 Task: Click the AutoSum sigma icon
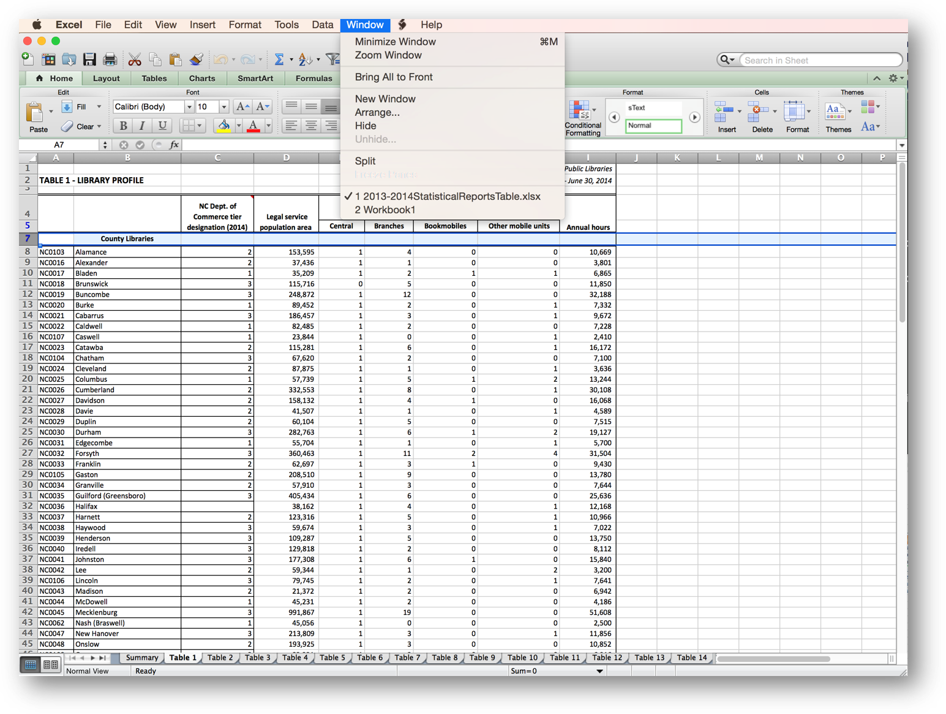(x=279, y=59)
